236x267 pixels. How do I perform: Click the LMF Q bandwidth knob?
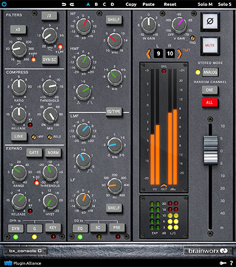click(84, 160)
